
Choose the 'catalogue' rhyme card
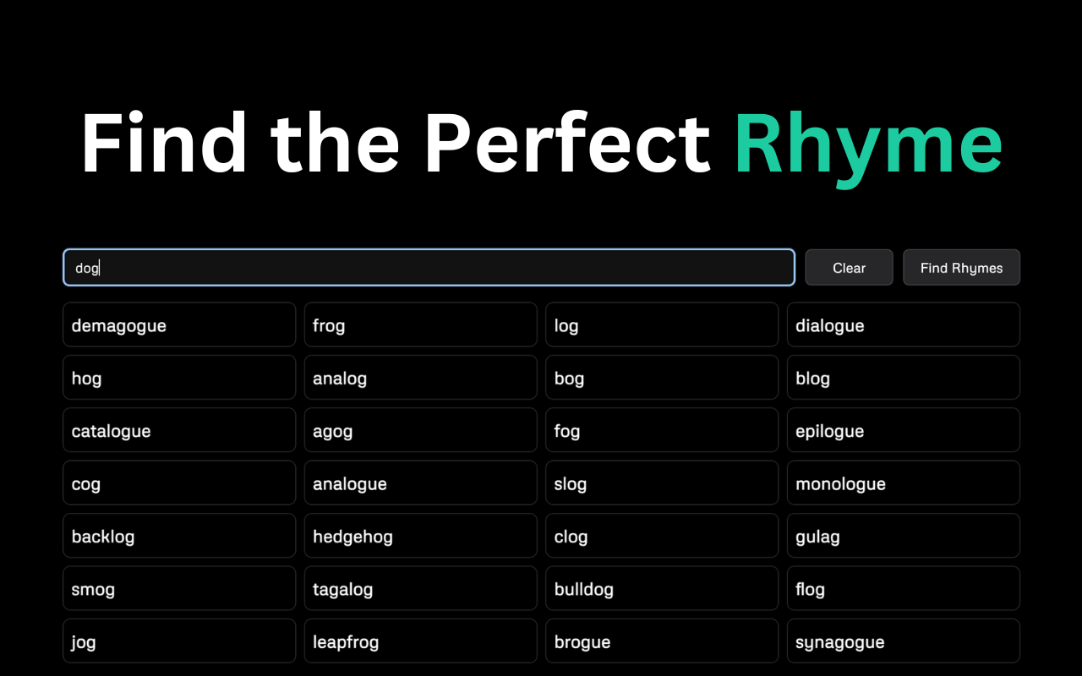[x=179, y=431]
